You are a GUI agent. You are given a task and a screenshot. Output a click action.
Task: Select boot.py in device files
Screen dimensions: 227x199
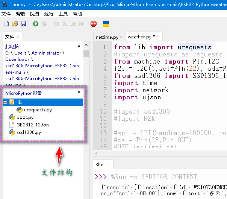coord(25,117)
